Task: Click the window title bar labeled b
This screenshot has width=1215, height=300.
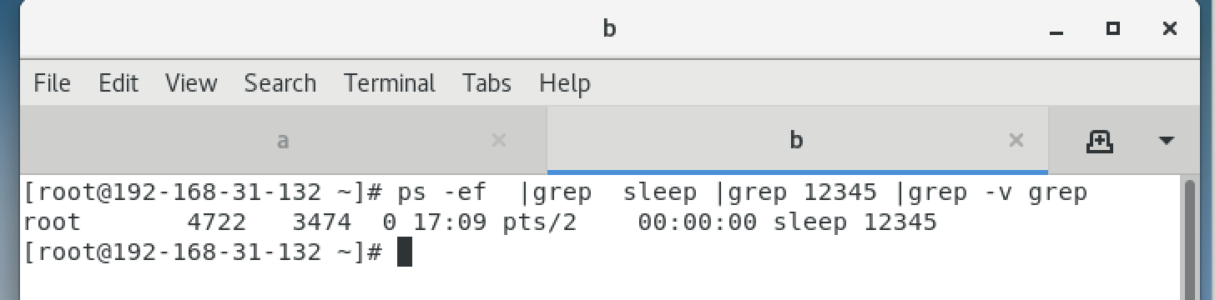Action: [609, 29]
